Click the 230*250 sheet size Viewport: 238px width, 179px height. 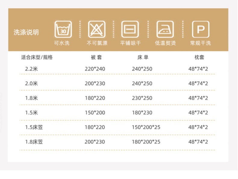coord(142,98)
